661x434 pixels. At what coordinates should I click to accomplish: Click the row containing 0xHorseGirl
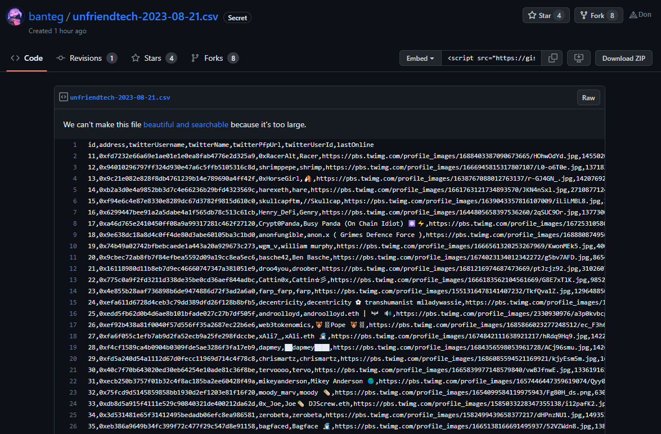[346, 178]
